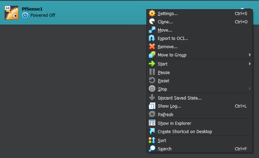Screen dimensions: 259x158
Task: Click the Ctrl+S shortcut label
Action: tap(241, 13)
